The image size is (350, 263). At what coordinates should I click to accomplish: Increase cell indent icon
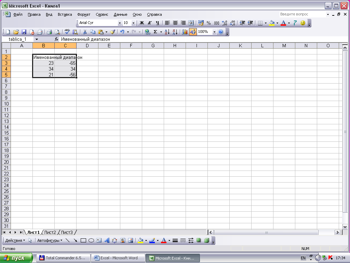(x=251, y=23)
